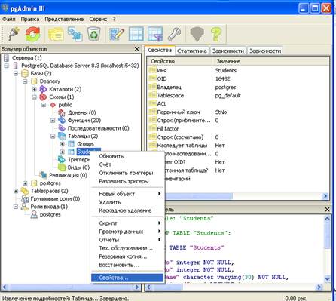
Task: Expand the Groups table node
Action: click(62, 144)
